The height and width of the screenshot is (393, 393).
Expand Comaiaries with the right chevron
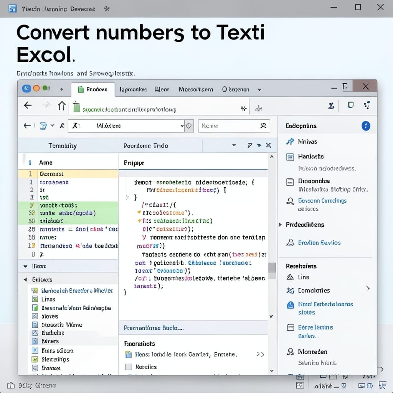click(368, 288)
